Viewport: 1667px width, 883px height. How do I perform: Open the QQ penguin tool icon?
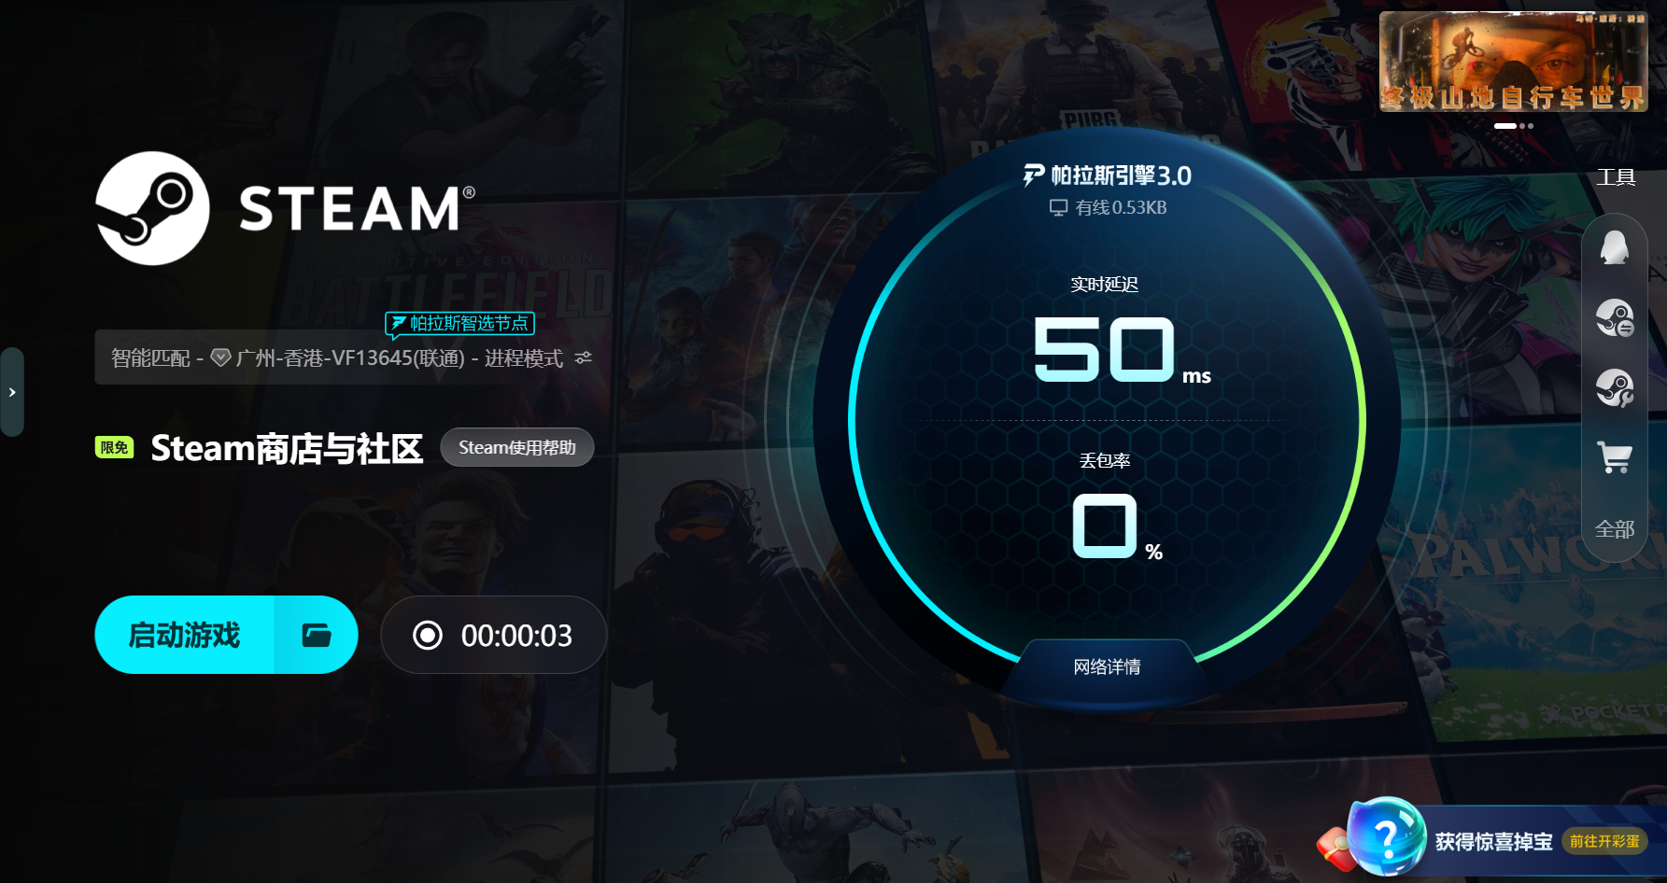tap(1614, 247)
